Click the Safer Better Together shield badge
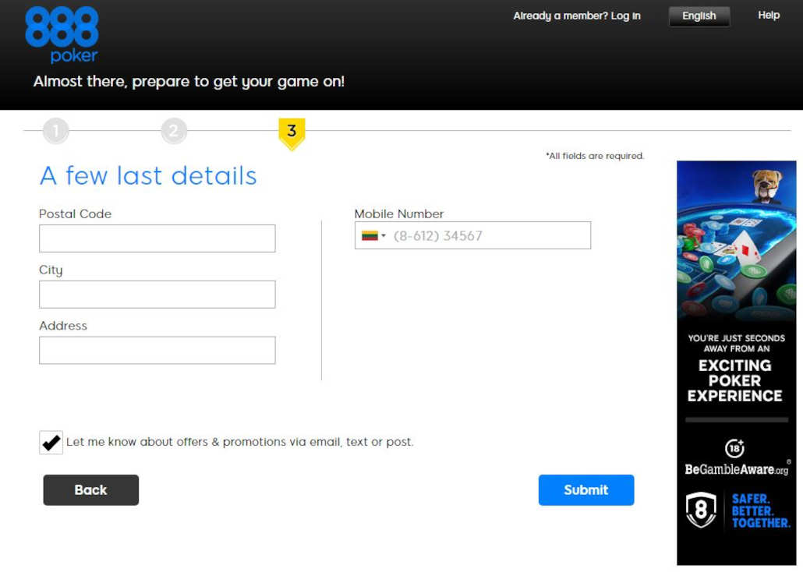803x572 pixels. pyautogui.click(x=701, y=510)
